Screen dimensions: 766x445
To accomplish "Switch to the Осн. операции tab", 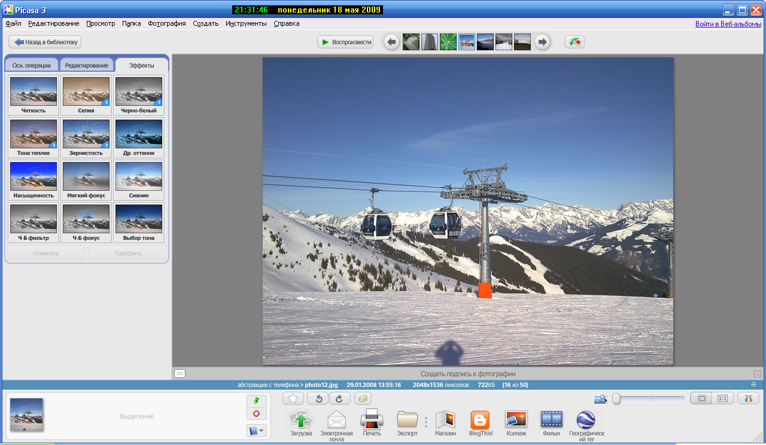I will pos(32,65).
